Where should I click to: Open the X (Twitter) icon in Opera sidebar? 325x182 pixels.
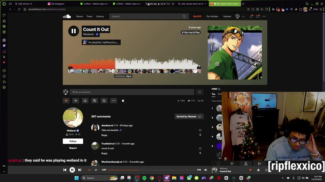point(4,57)
